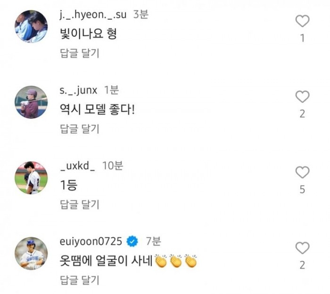Screen dimensions: 330x294
Task: Open the username link s._.junx
Action: pos(79,90)
